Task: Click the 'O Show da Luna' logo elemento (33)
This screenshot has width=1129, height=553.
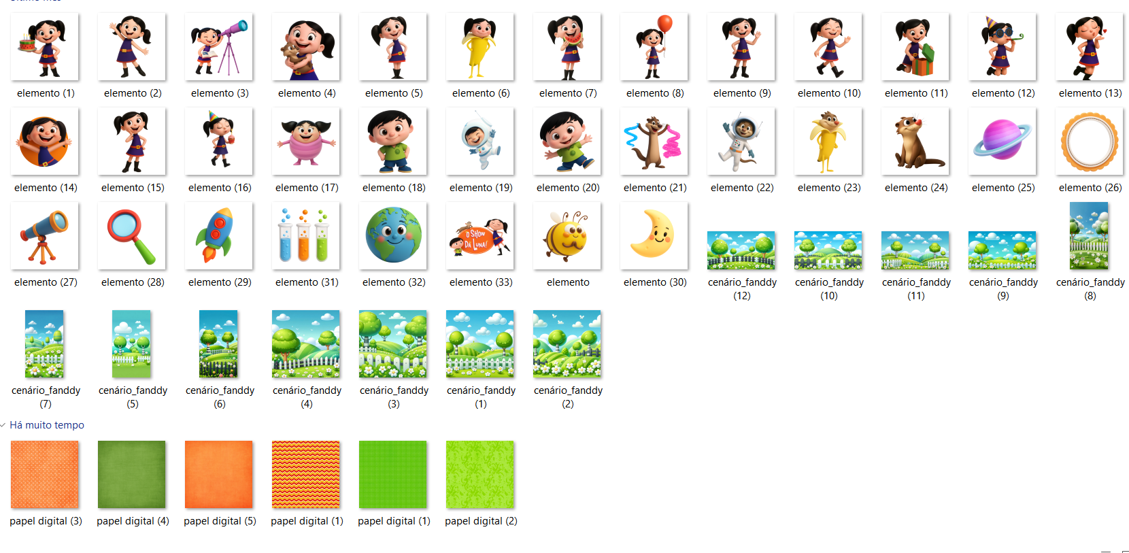Action: click(x=480, y=236)
